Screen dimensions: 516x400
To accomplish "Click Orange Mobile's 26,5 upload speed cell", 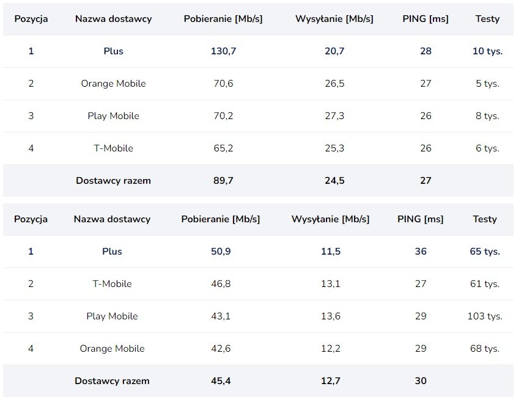I will (334, 84).
